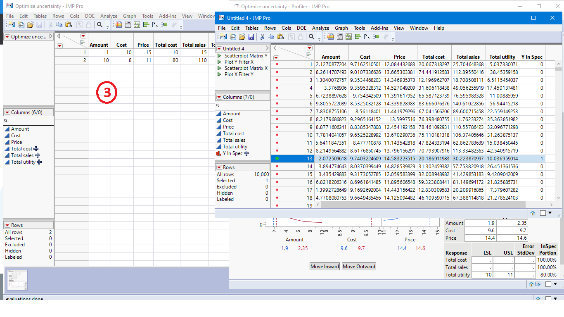This screenshot has width=564, height=317.
Task: Open Fit Y by X from the toolbar
Action: [367, 37]
